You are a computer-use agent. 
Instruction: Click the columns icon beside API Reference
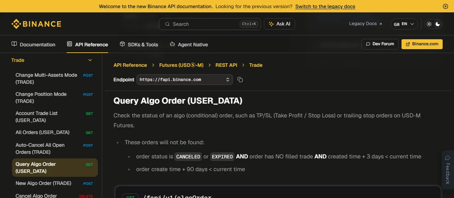pyautogui.click(x=70, y=44)
